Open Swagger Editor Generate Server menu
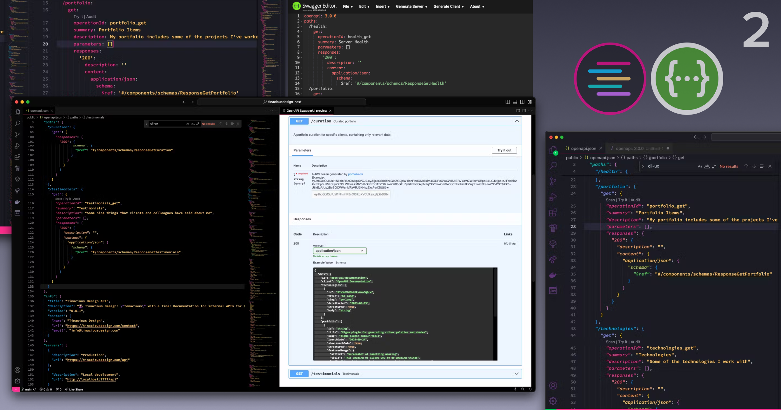Screen dimensions: 781x410 (411, 6)
